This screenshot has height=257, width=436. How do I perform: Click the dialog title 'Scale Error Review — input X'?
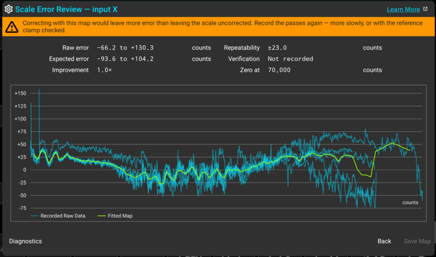click(66, 9)
